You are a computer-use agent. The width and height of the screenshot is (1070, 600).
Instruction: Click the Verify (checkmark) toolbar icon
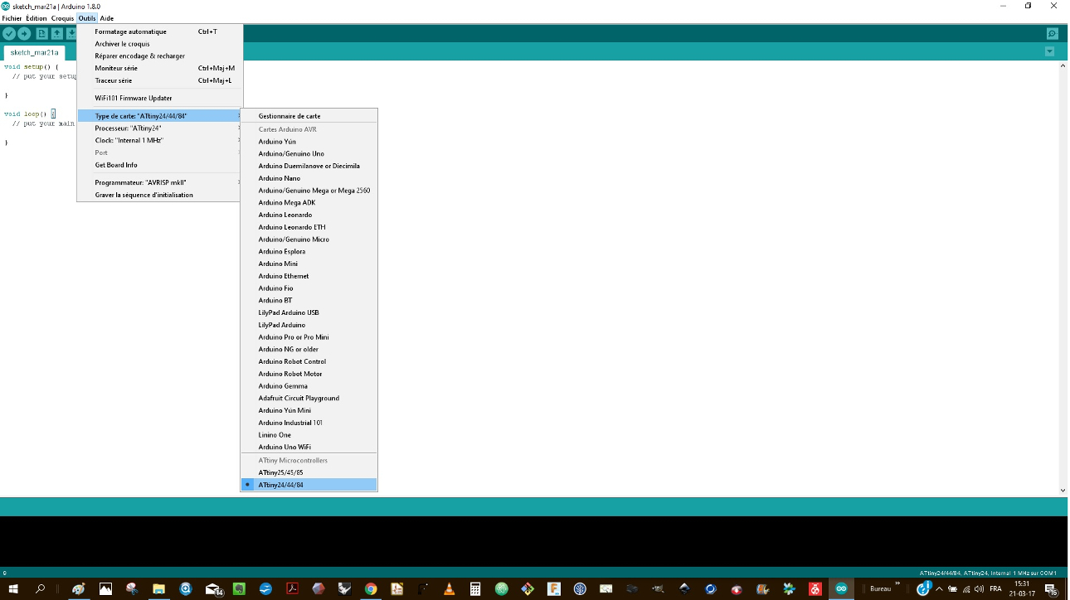click(9, 34)
